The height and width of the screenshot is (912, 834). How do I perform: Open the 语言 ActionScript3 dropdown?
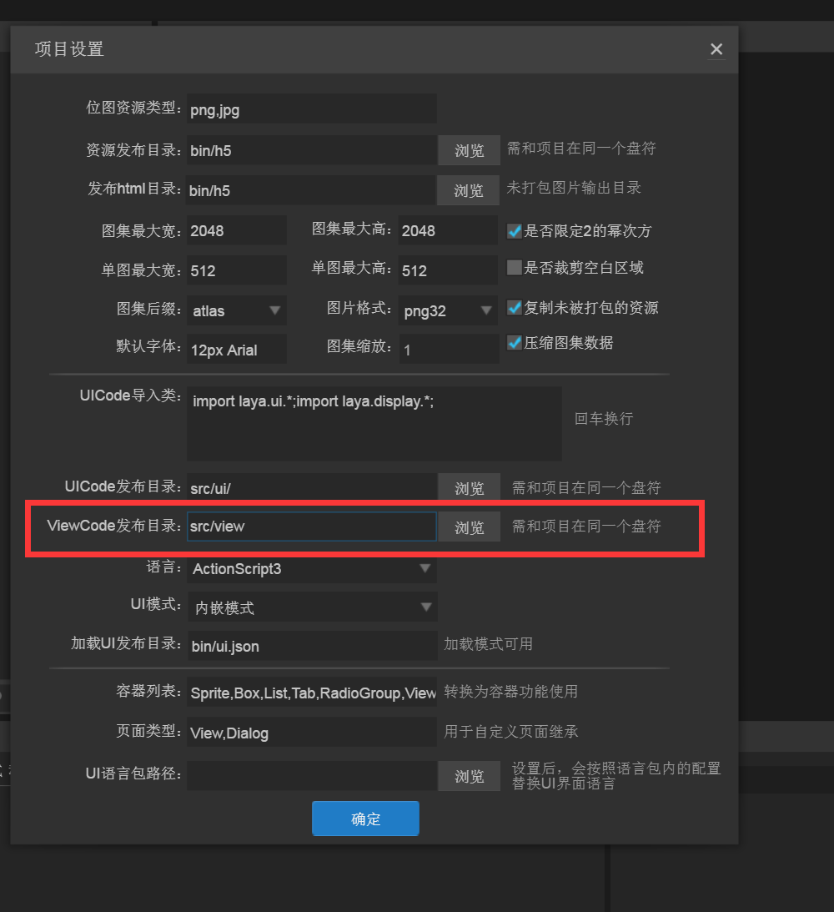coord(312,568)
